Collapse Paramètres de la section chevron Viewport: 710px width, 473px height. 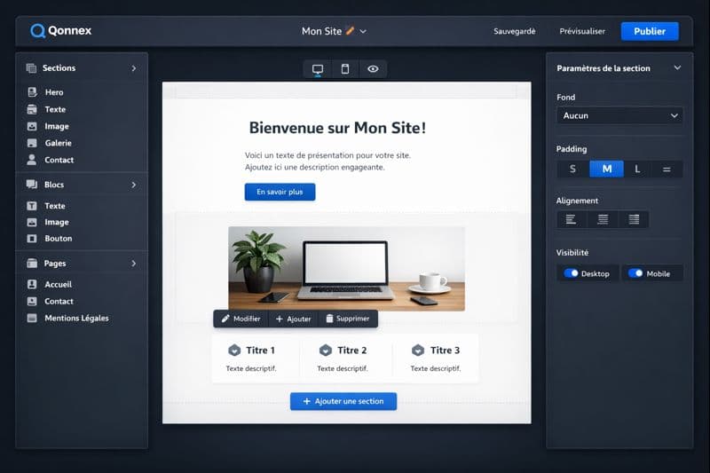click(x=677, y=68)
